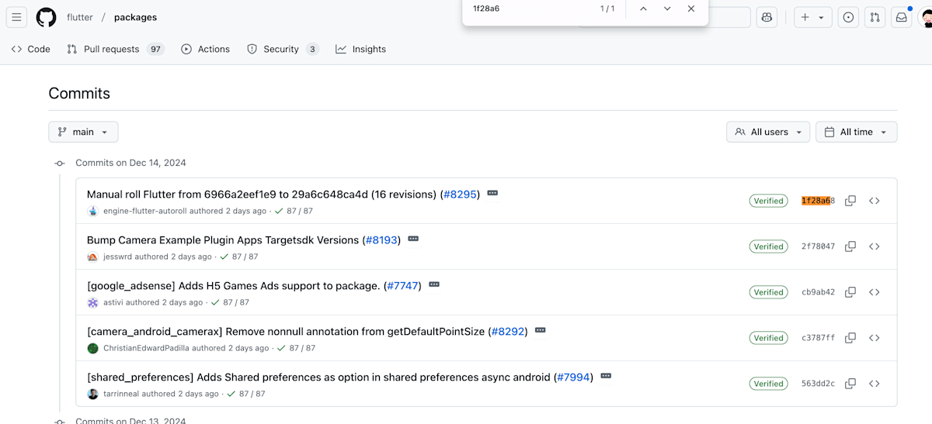Copy full SHA for commit 1f28a68
This screenshot has width=932, height=424.
click(850, 201)
